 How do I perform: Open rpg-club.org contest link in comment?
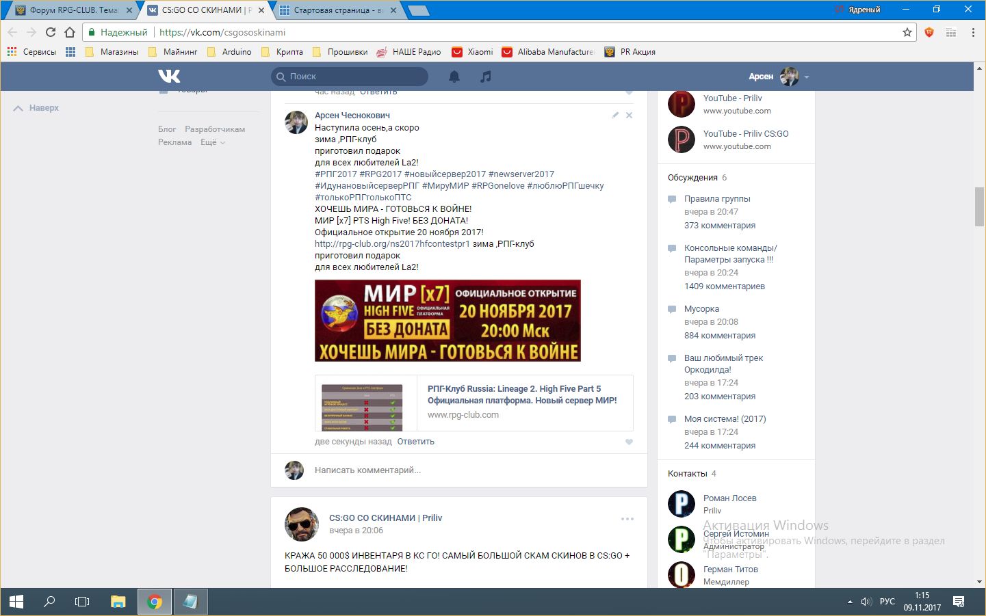392,244
